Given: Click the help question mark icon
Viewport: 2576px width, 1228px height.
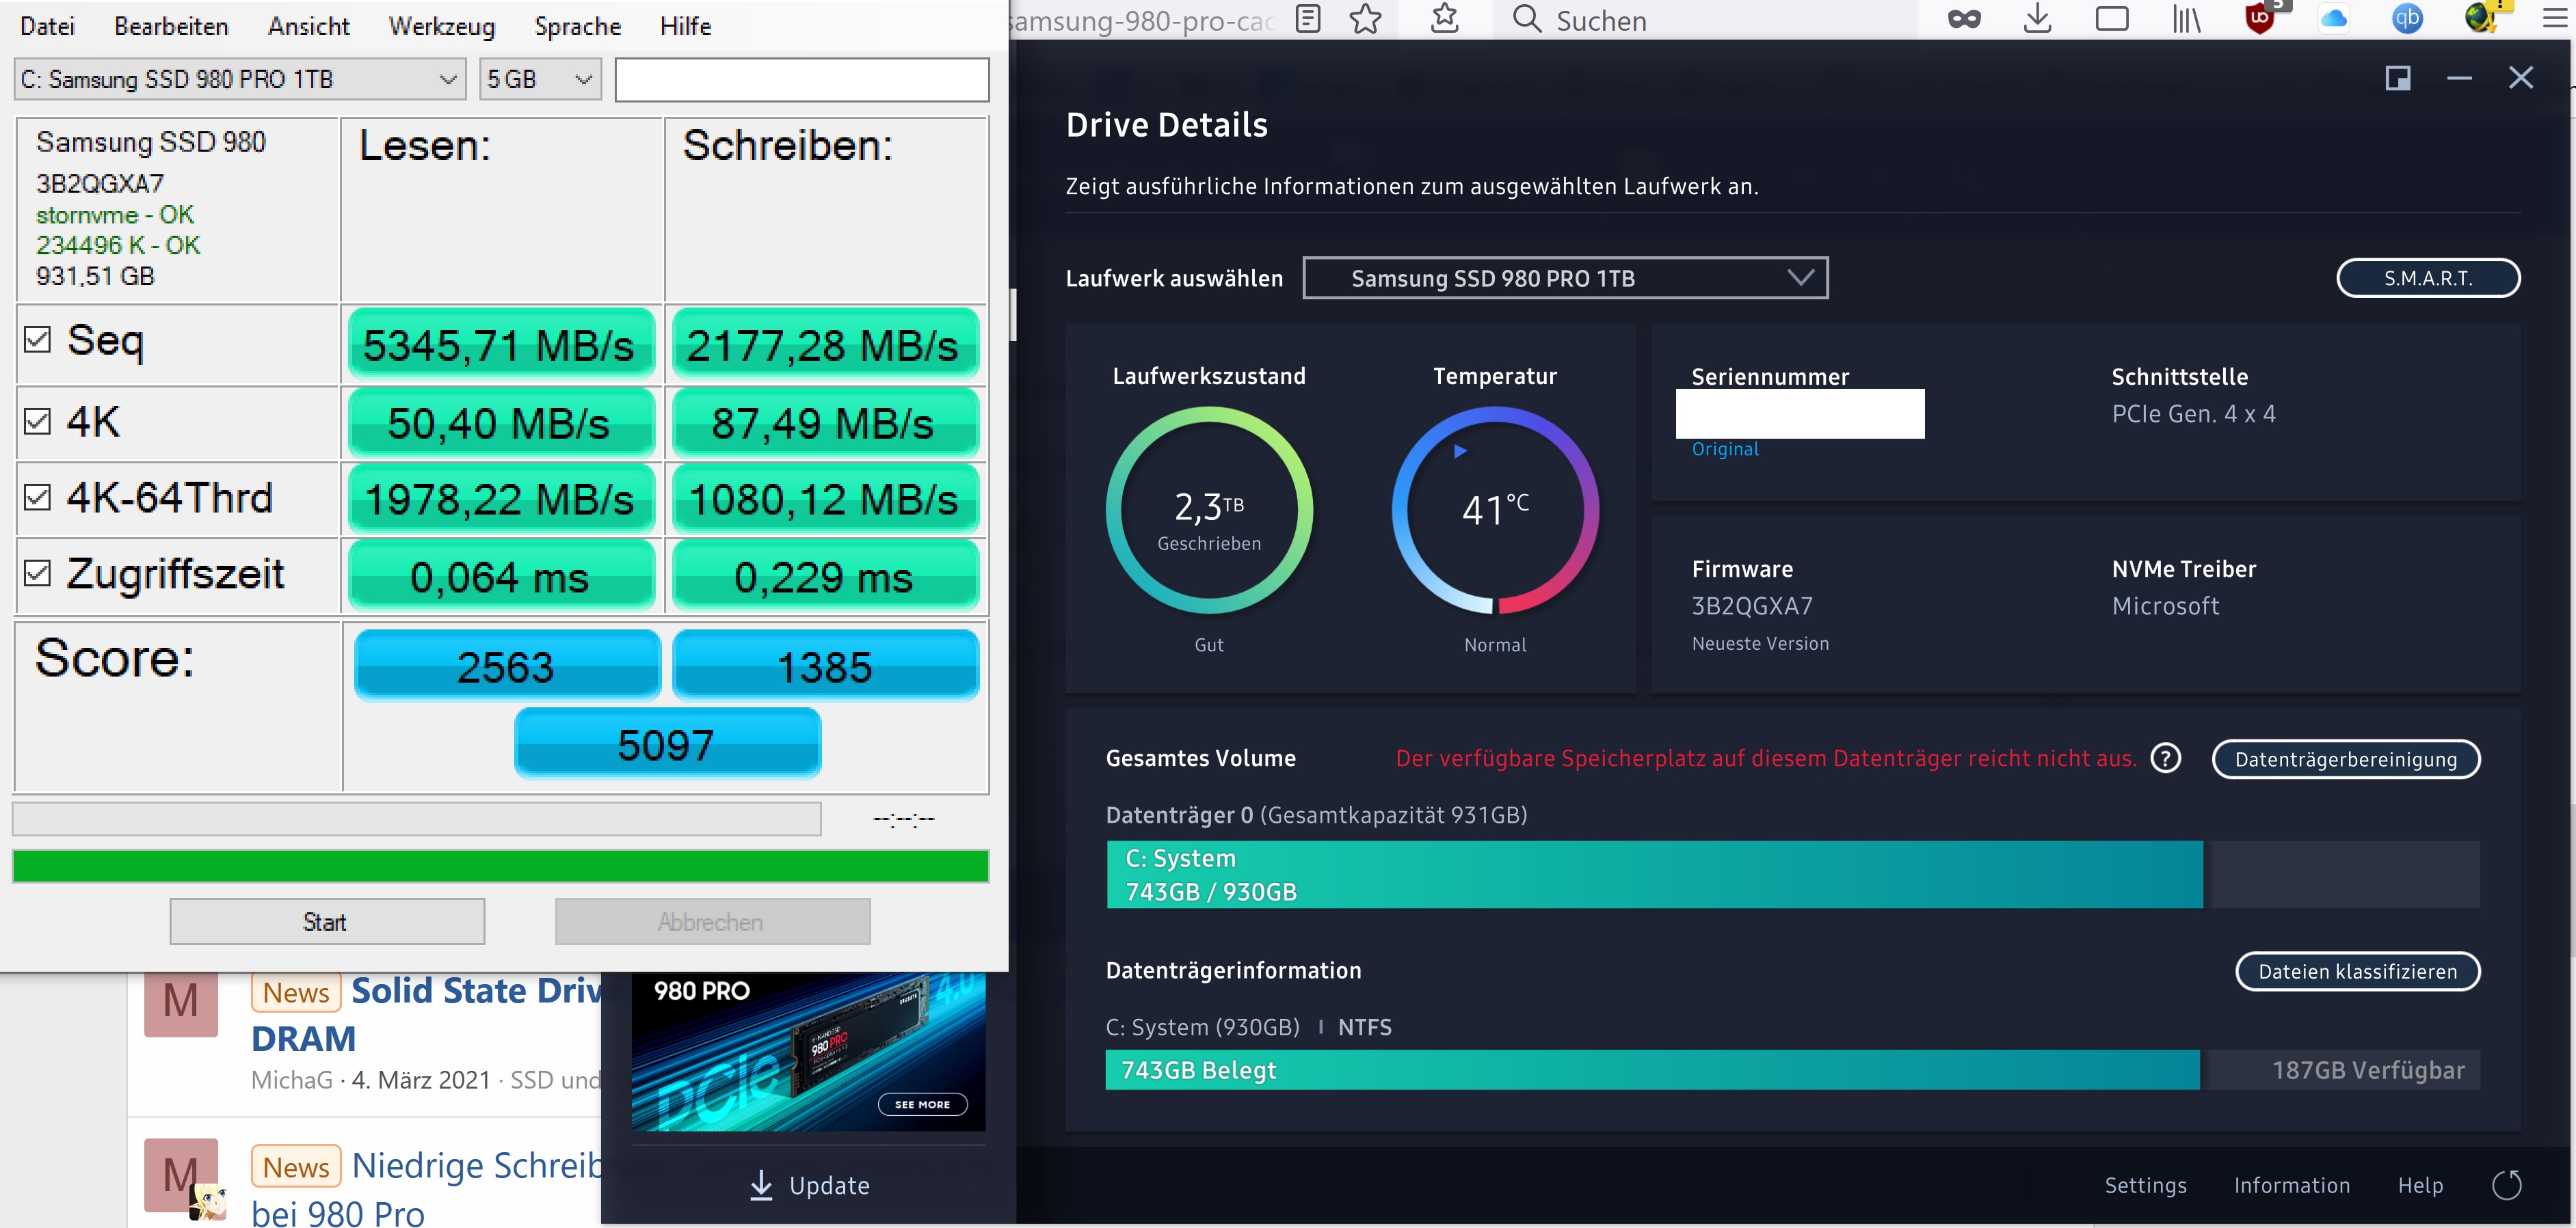Looking at the screenshot, I should 2166,759.
